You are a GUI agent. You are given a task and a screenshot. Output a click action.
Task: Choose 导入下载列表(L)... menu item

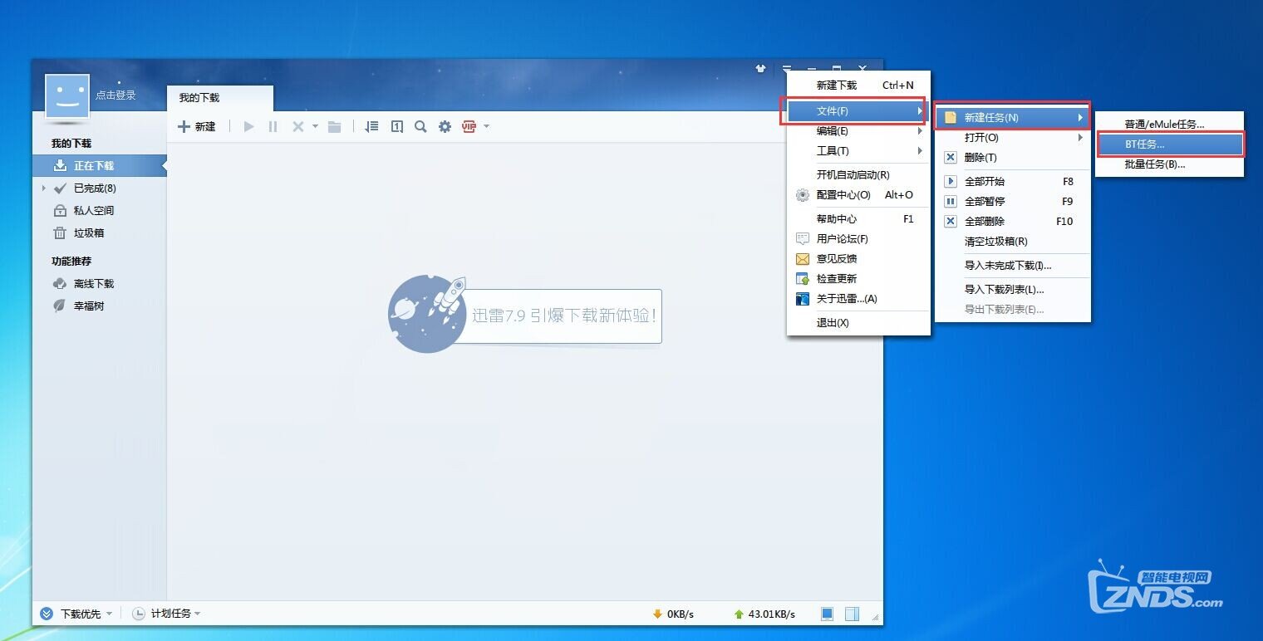coord(1012,290)
